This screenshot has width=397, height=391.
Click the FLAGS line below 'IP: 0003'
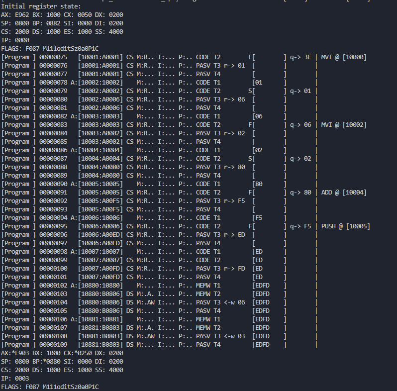point(50,387)
